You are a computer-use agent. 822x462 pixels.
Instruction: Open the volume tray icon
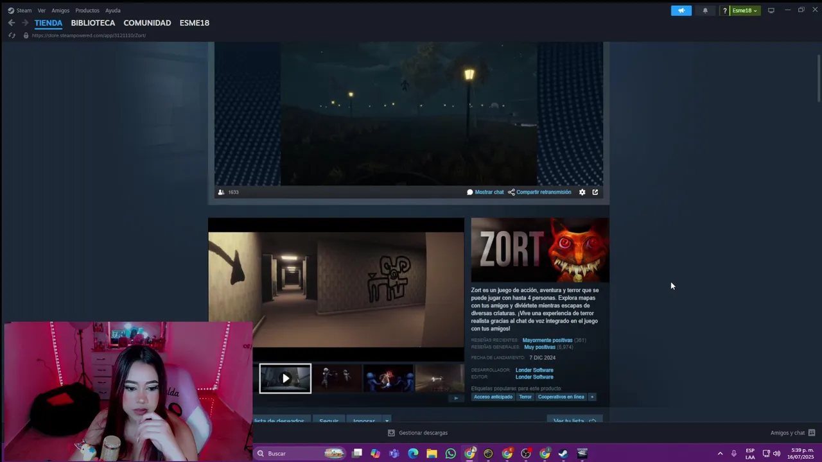(x=776, y=454)
